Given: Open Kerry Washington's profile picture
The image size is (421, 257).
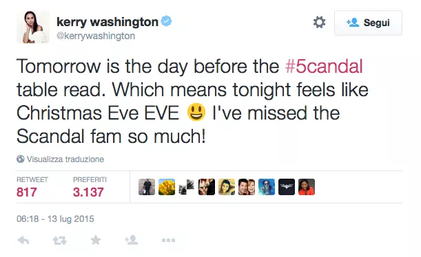Looking at the screenshot, I should pos(33,27).
